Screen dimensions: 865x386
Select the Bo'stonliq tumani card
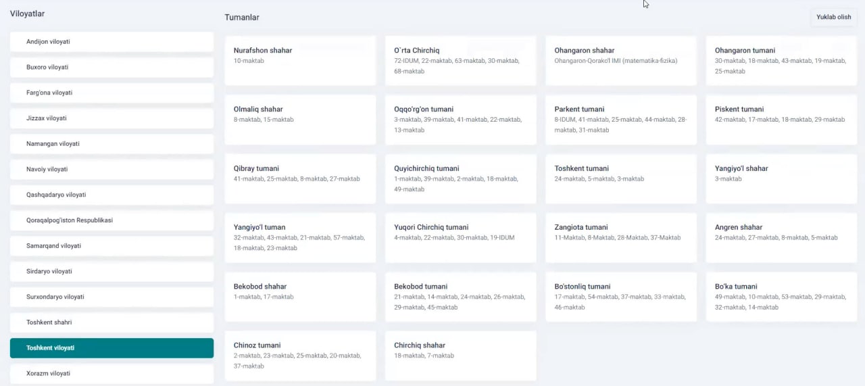(621, 297)
